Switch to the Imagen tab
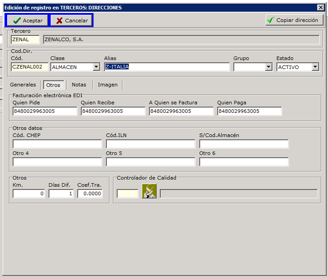Screen dimensions: 328x279 click(108, 85)
